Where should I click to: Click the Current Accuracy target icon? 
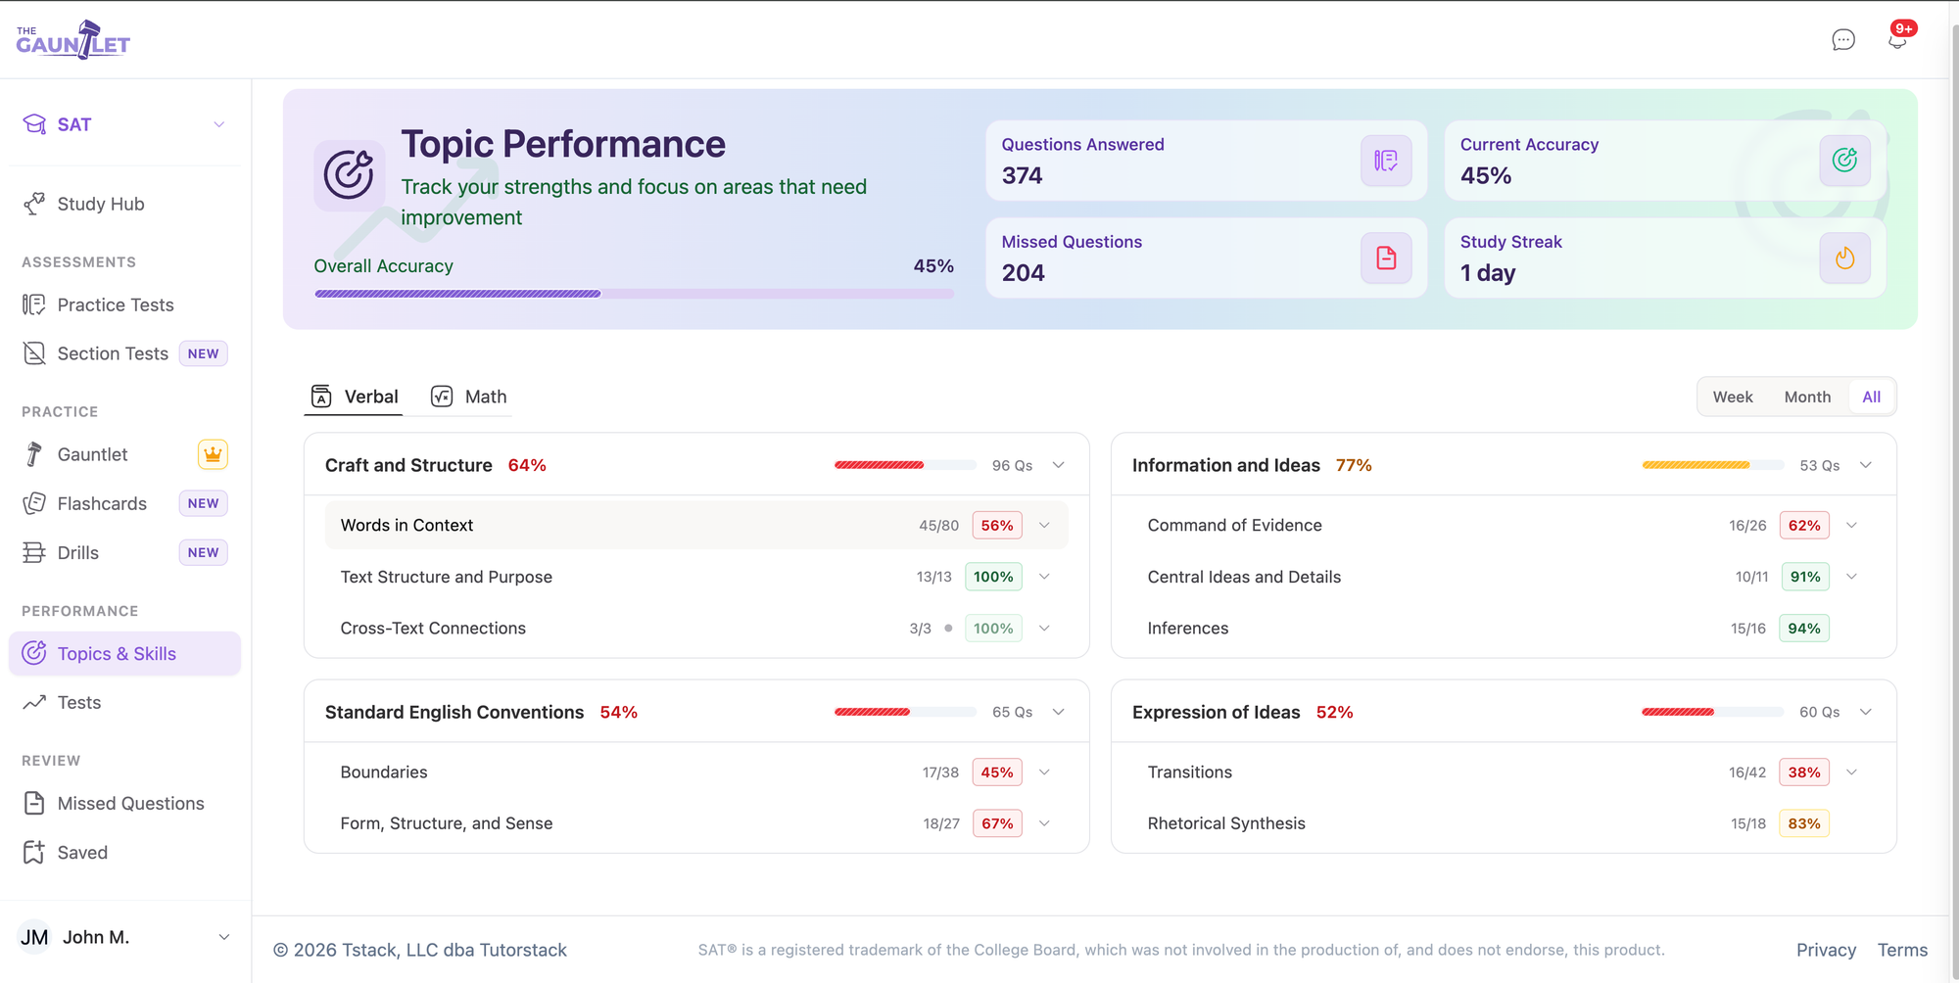(x=1844, y=161)
